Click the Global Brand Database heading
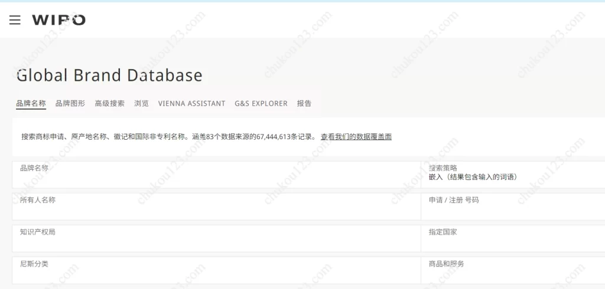Viewport: 605px width, 289px height. point(109,75)
